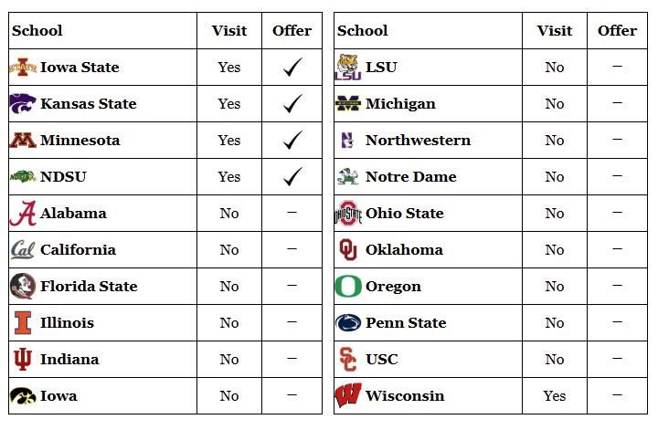Click the right table Offer header

618,31
